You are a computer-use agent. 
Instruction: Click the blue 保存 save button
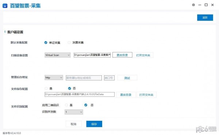point(94,124)
